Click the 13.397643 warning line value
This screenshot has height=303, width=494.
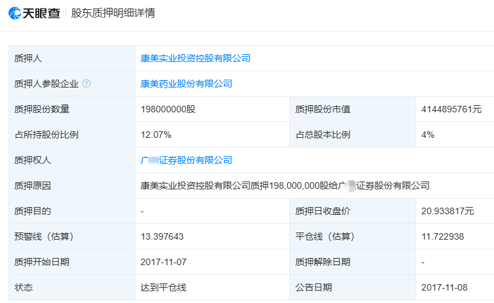pyautogui.click(x=162, y=236)
